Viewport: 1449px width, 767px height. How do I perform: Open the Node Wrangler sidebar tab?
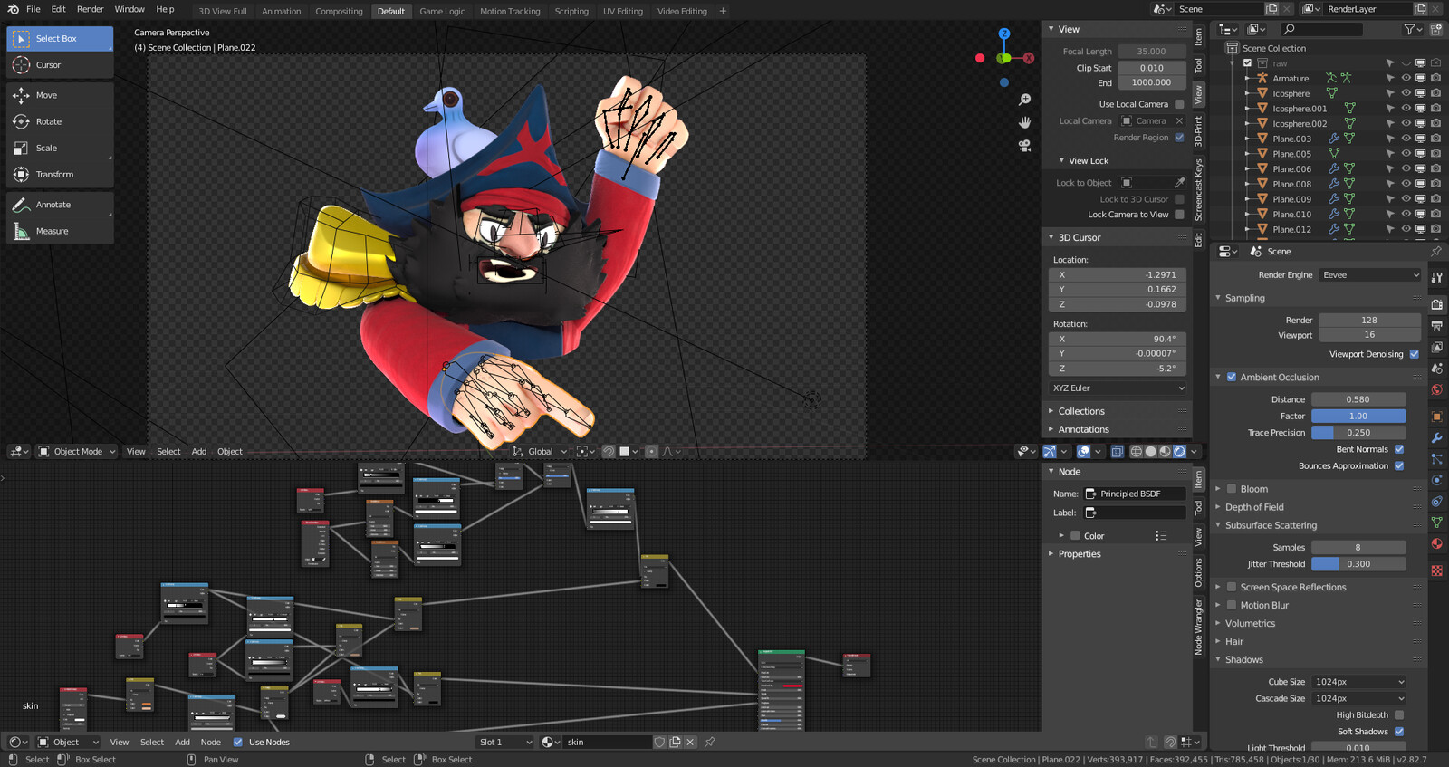point(1198,627)
